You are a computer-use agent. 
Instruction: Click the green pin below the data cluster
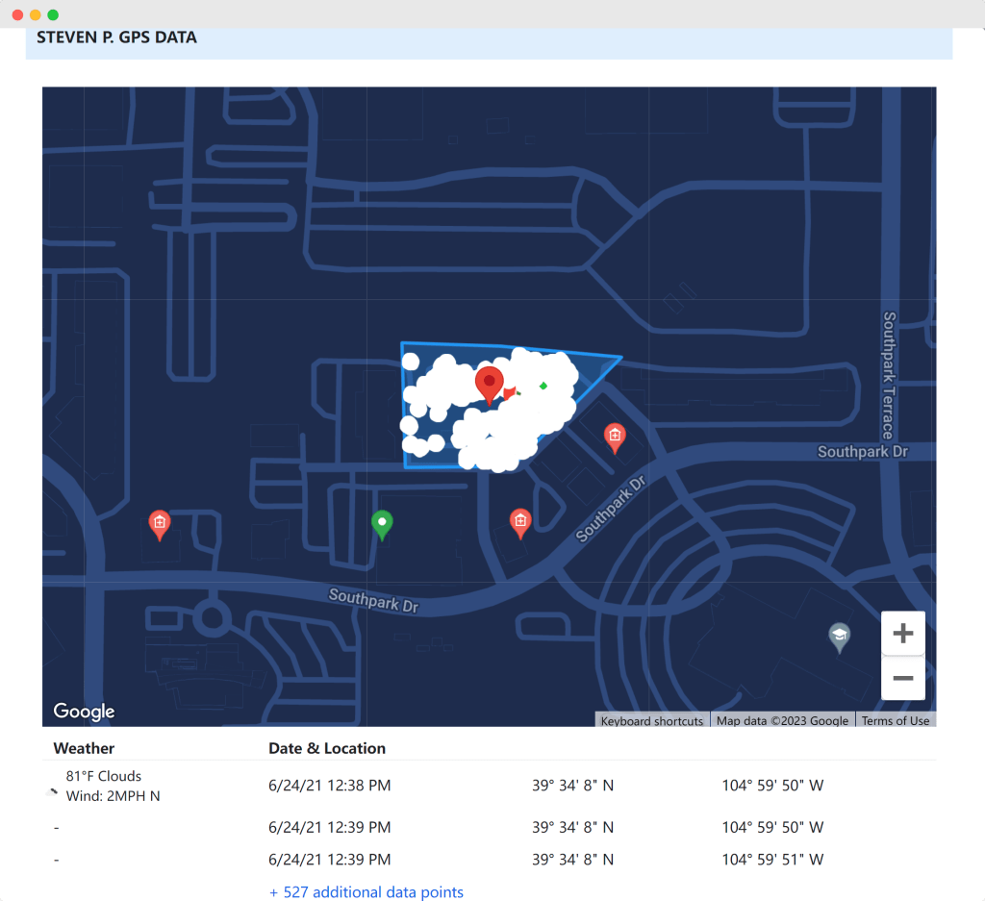381,522
